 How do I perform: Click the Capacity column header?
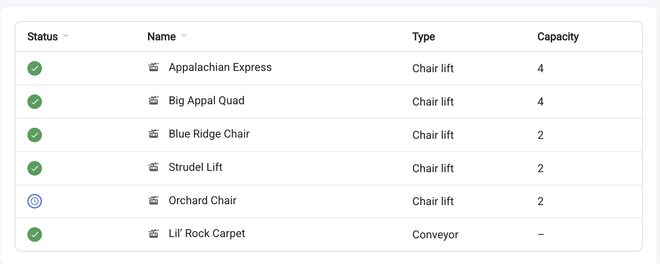click(558, 37)
